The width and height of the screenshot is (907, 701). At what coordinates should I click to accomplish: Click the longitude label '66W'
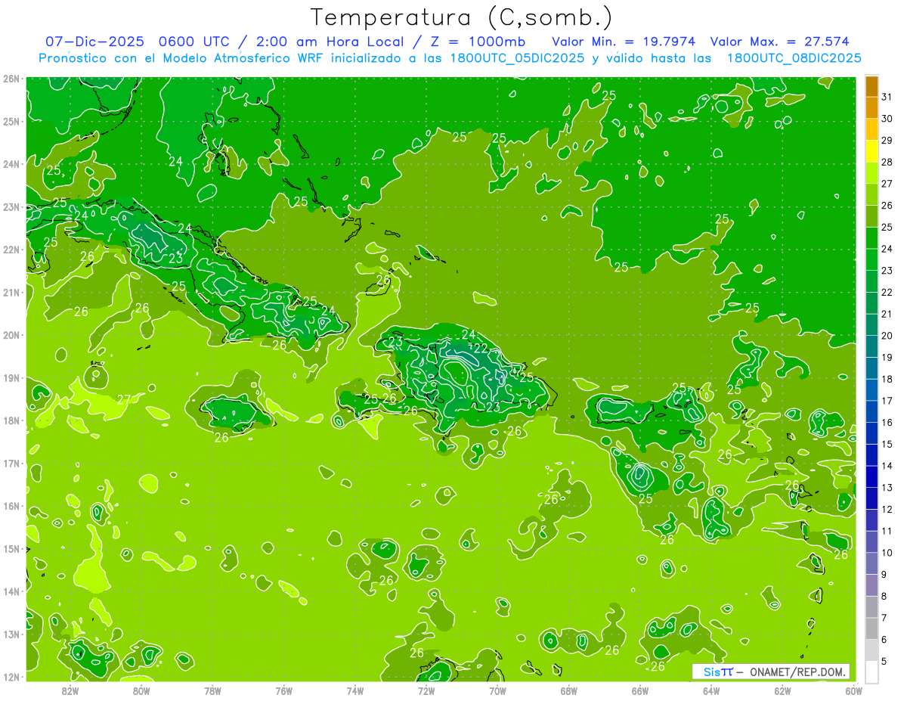[640, 690]
